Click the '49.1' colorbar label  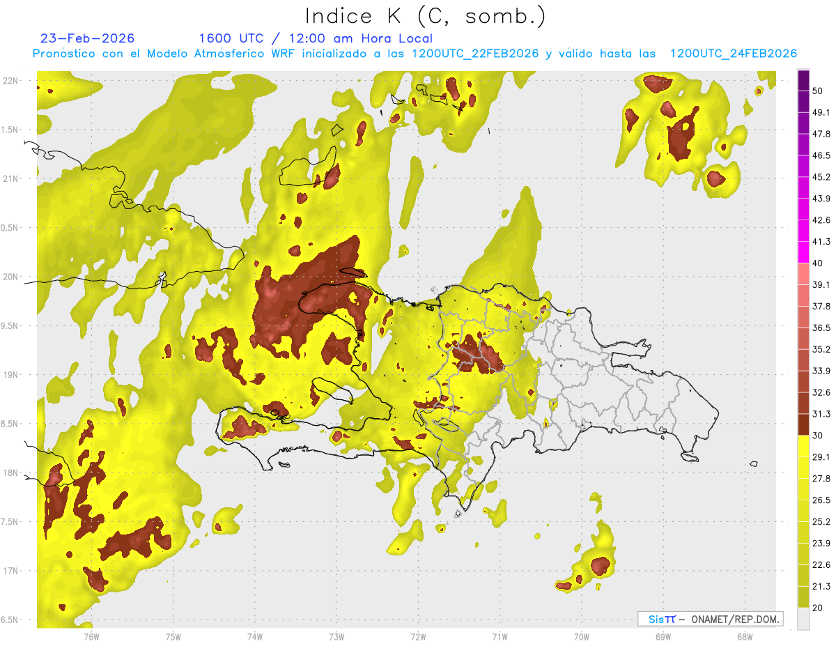822,112
